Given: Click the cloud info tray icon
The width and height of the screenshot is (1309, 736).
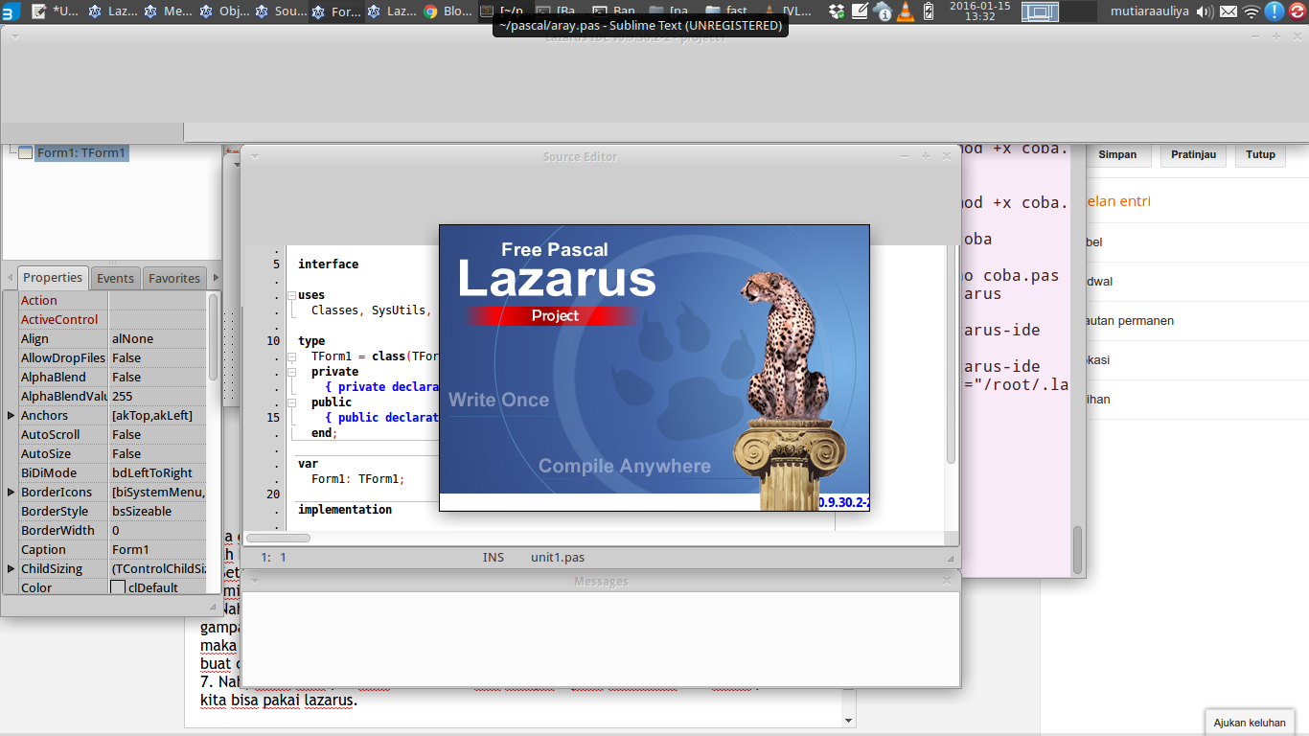Looking at the screenshot, I should 883,11.
